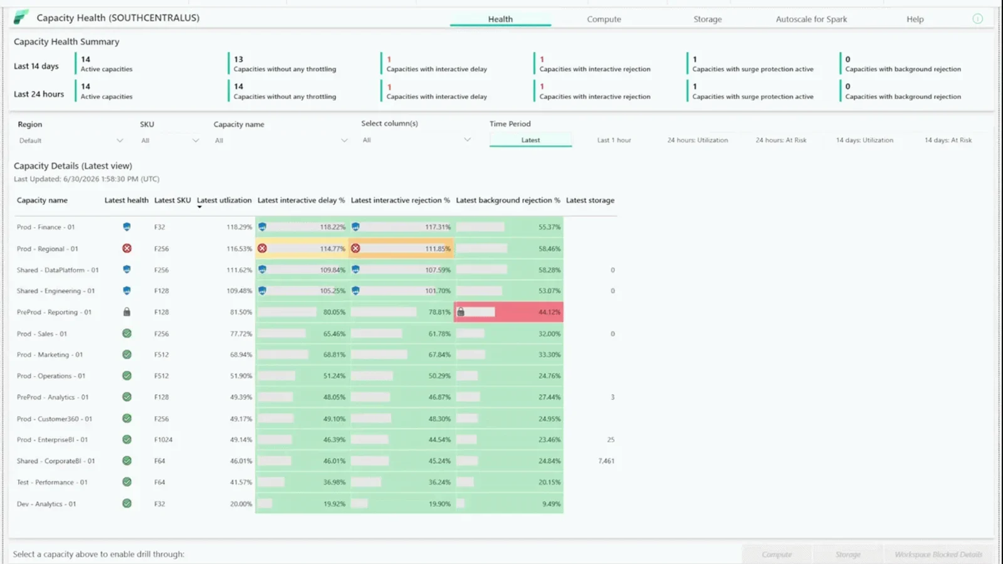Click green check icon for Prod - Marketing - 01

[127, 355]
